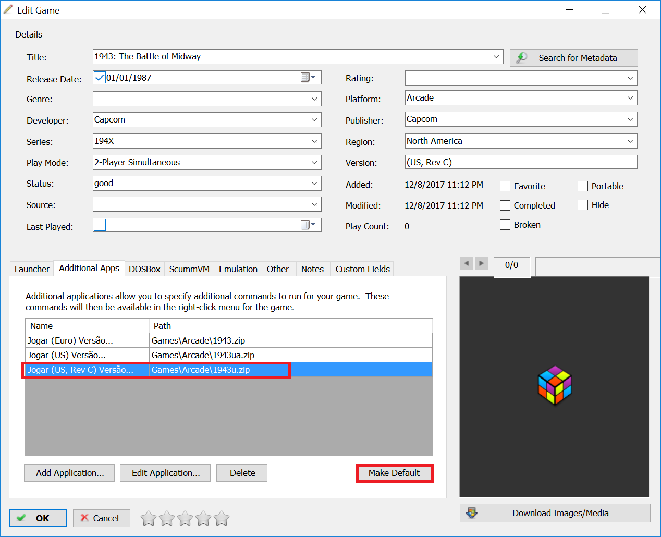The image size is (661, 537).
Task: Click Download Images/Media button
Action: pos(555,513)
